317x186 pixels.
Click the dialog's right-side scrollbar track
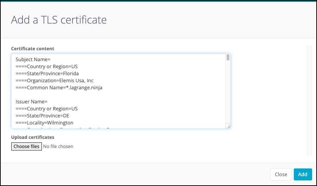[x=309, y=100]
